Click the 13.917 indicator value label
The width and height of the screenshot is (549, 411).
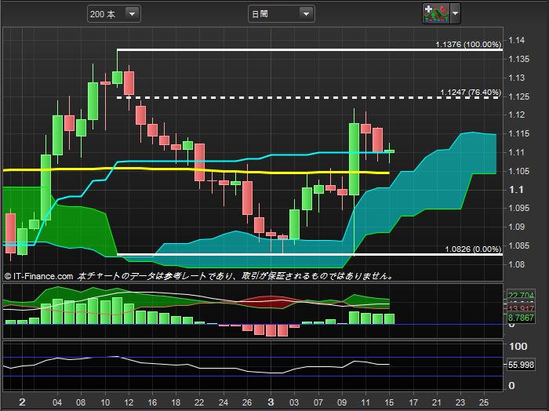(x=521, y=308)
